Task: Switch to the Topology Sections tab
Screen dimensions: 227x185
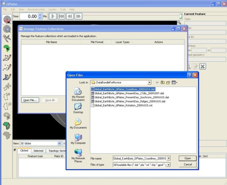Action: point(56,150)
